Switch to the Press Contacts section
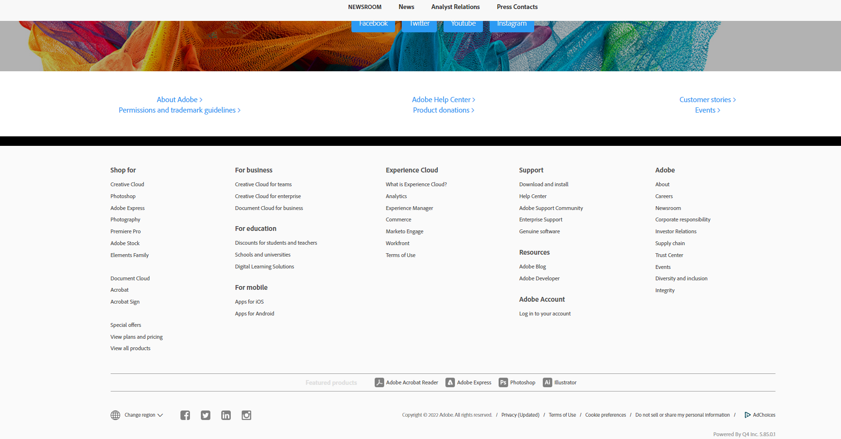 [x=517, y=7]
